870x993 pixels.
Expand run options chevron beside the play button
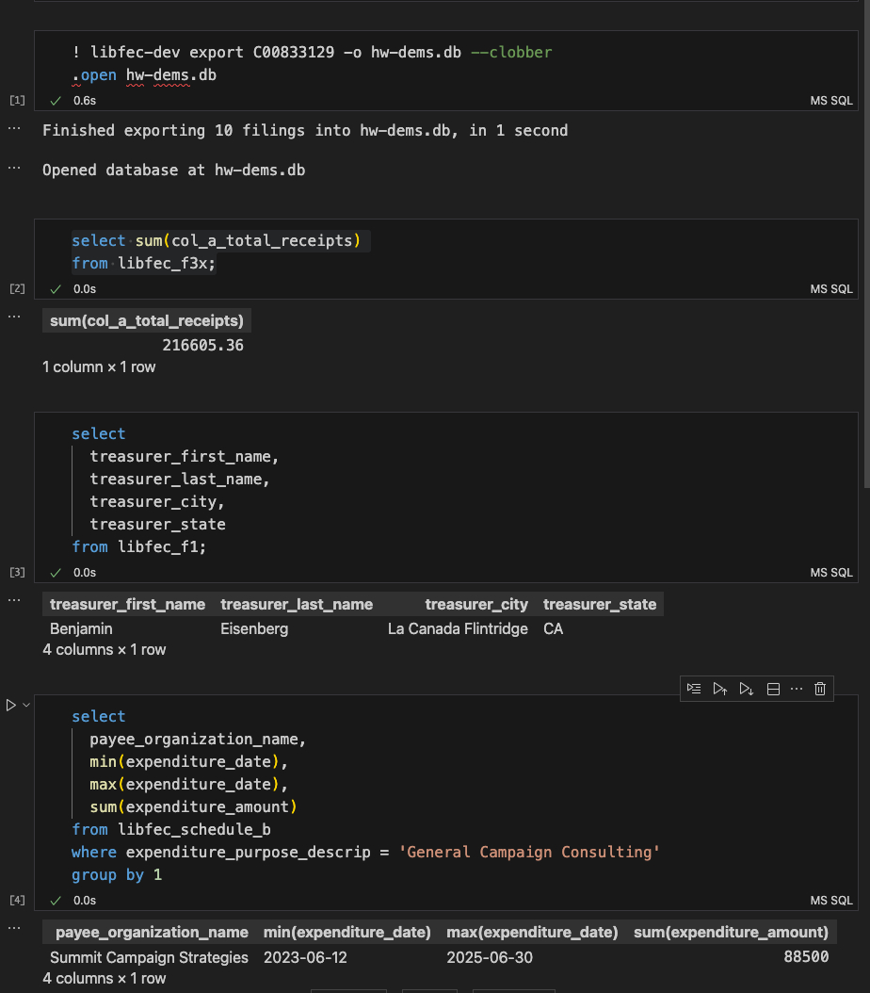[x=26, y=705]
